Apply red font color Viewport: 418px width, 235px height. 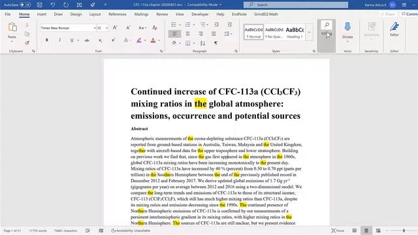coord(153,40)
